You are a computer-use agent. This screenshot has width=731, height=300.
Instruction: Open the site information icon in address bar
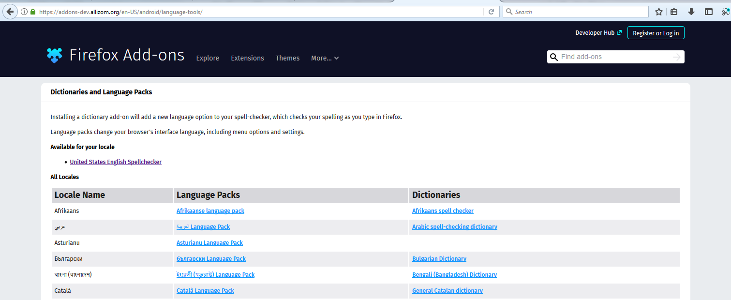point(24,12)
